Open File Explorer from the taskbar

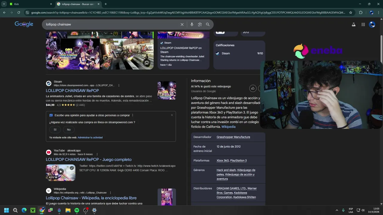[x=68, y=210]
